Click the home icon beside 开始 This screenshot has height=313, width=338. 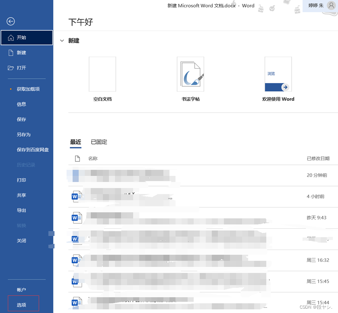pos(11,38)
